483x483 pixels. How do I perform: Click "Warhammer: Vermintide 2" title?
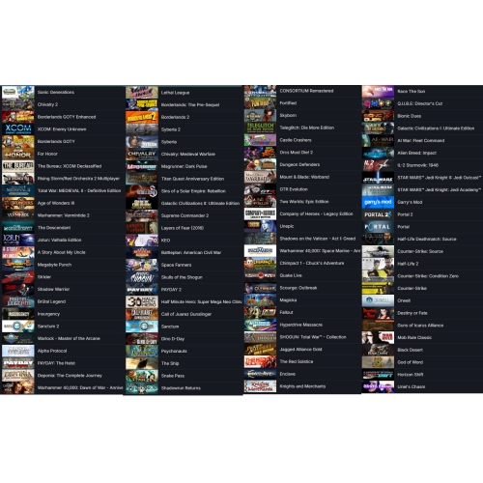point(64,215)
